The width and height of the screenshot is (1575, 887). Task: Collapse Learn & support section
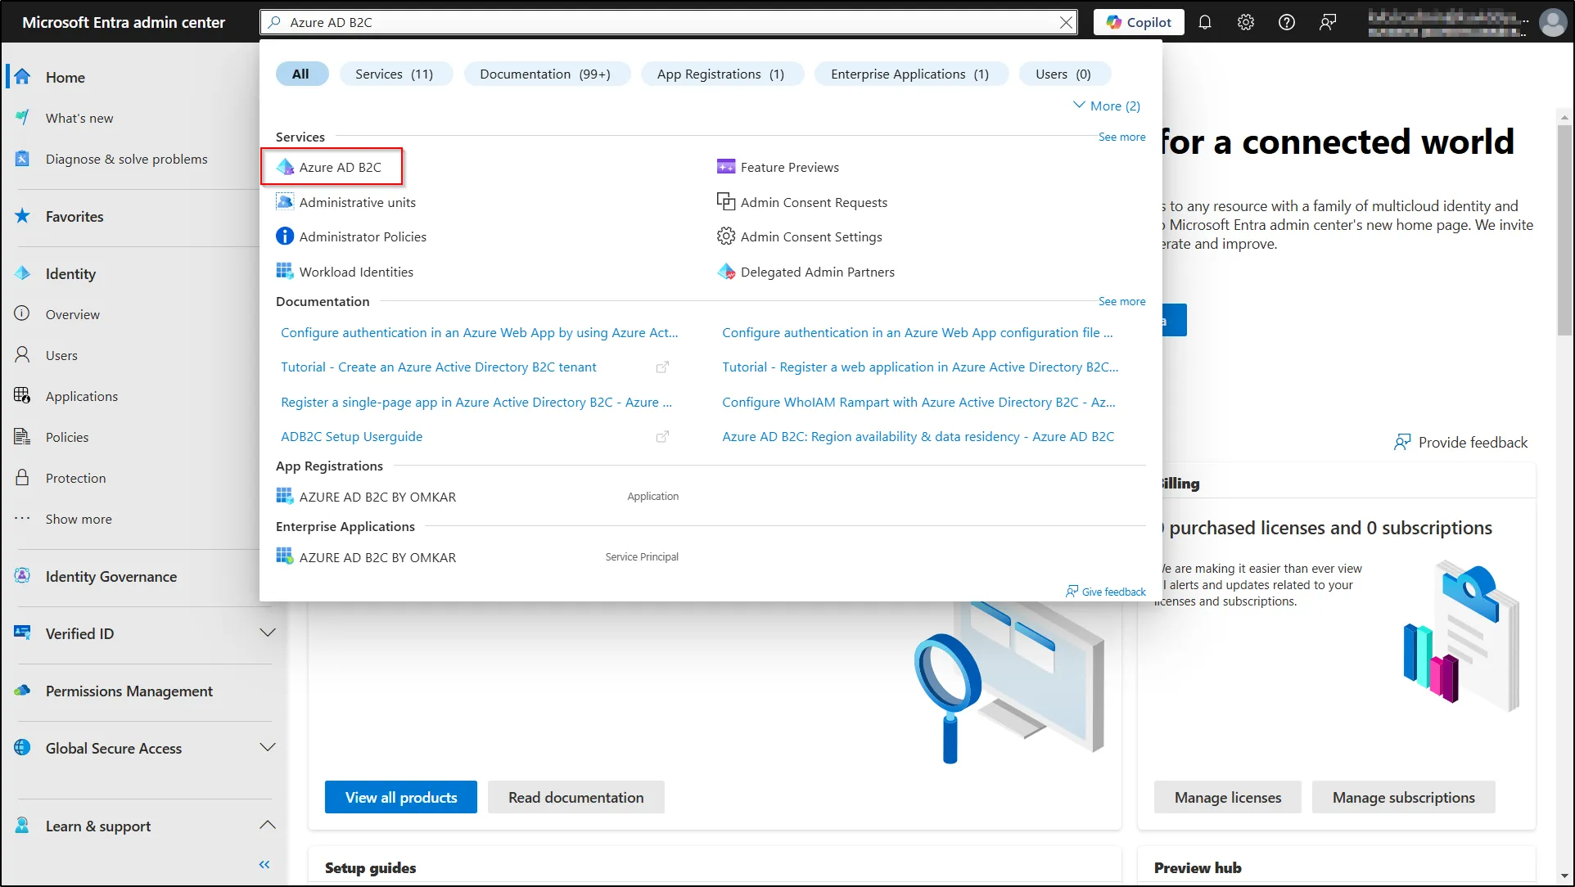(268, 825)
